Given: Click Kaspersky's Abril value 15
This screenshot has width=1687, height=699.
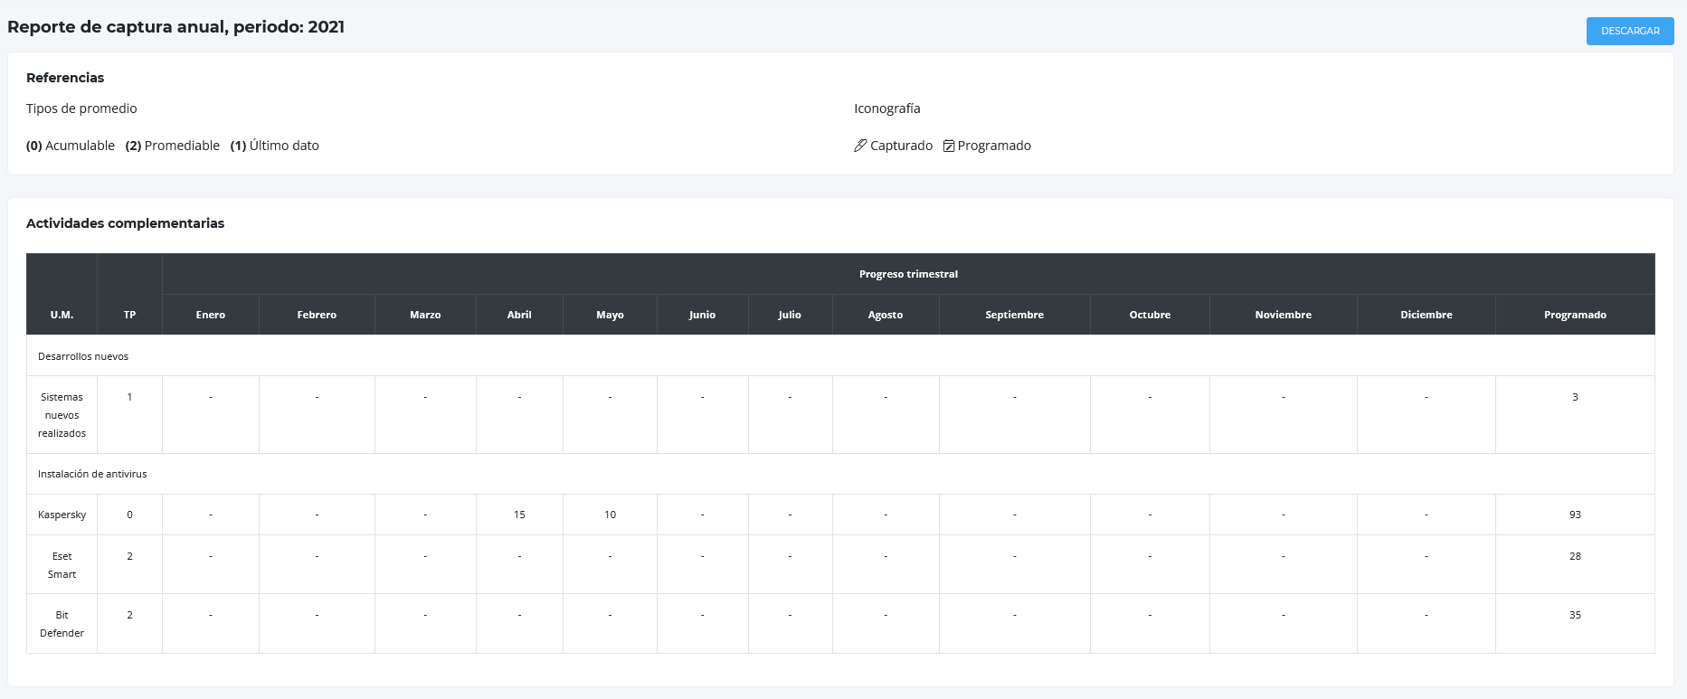Looking at the screenshot, I should click(519, 515).
